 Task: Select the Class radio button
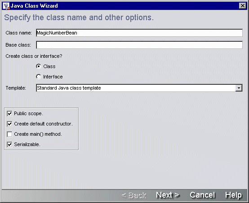point(39,66)
